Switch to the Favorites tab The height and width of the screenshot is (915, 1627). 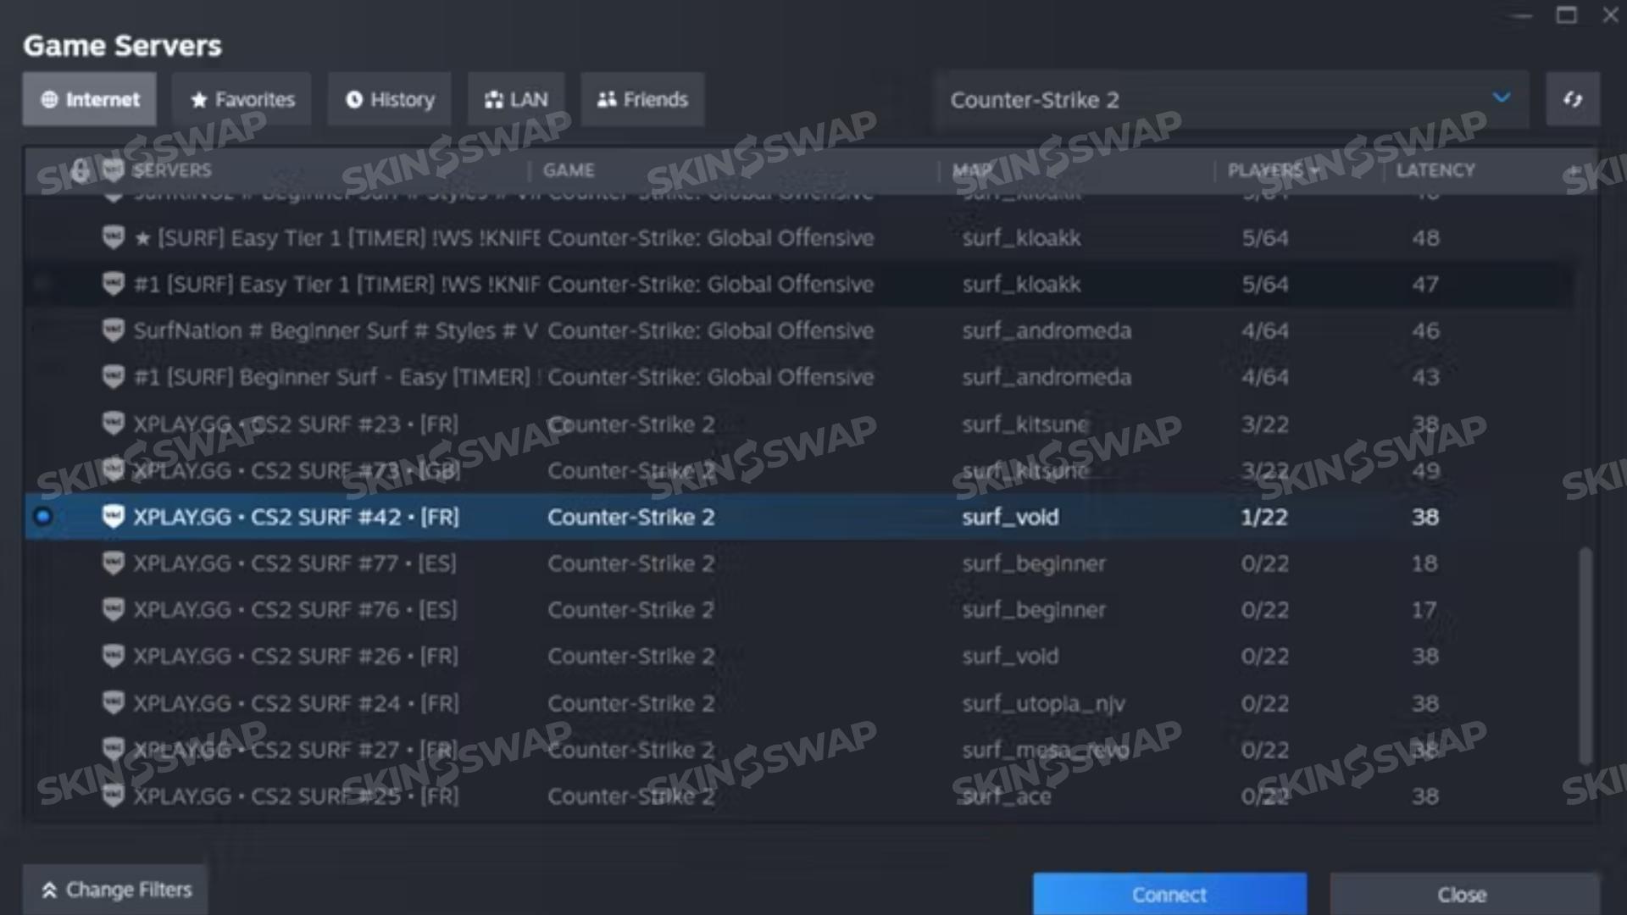[242, 100]
